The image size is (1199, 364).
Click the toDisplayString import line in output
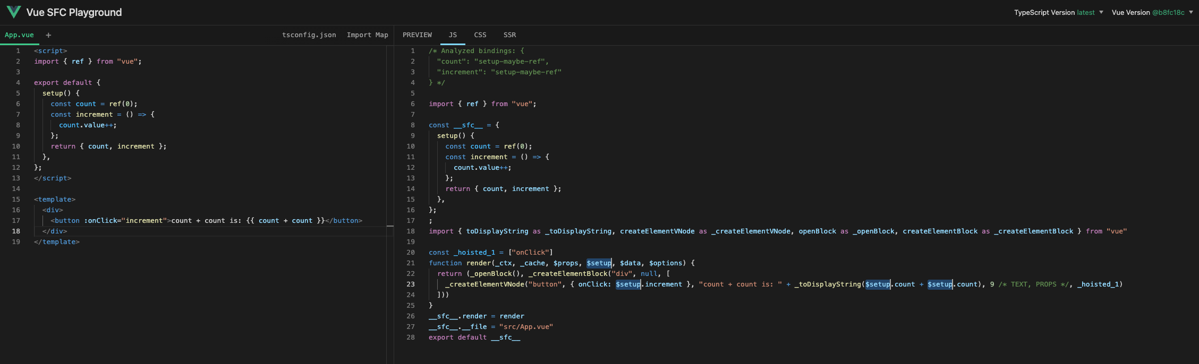(x=778, y=231)
